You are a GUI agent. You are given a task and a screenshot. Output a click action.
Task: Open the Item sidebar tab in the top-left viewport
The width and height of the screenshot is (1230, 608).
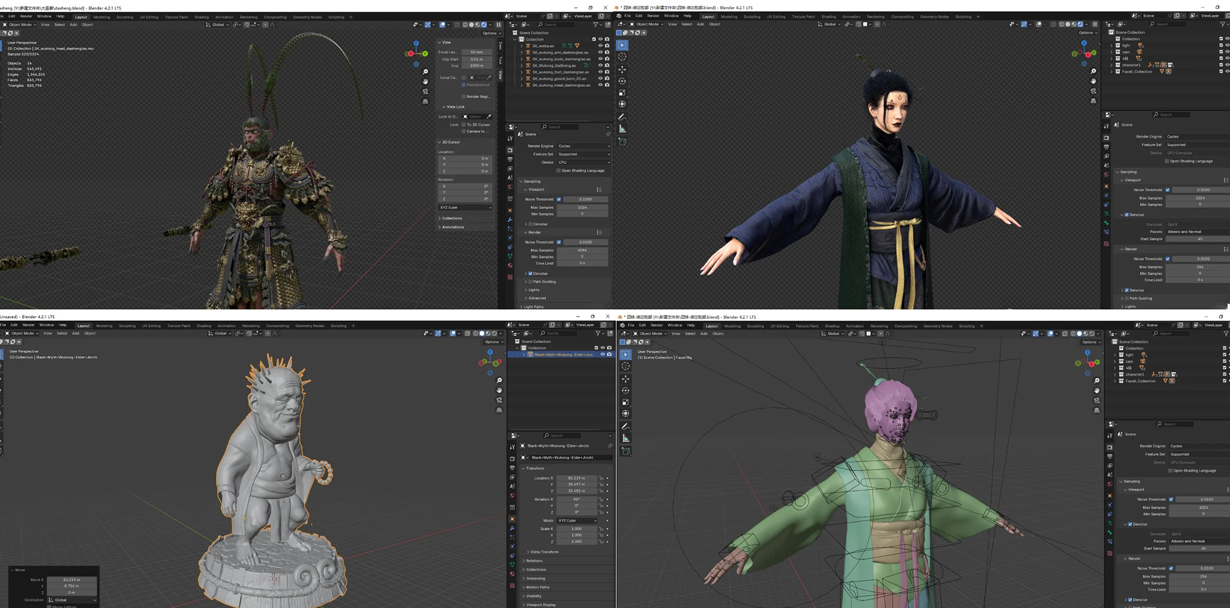click(500, 46)
